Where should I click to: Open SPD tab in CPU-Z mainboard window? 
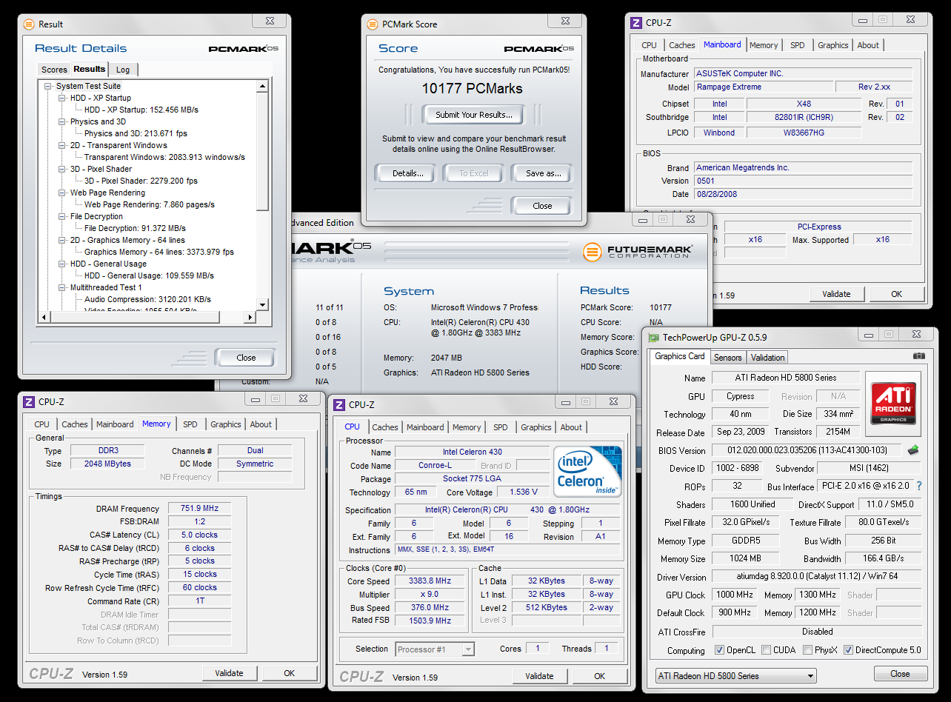click(797, 45)
